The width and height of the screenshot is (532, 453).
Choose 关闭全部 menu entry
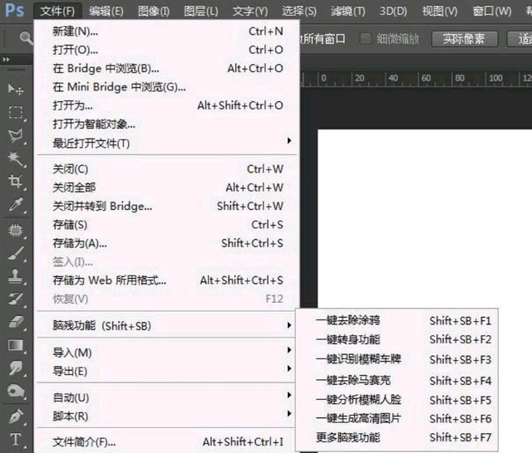167,188
